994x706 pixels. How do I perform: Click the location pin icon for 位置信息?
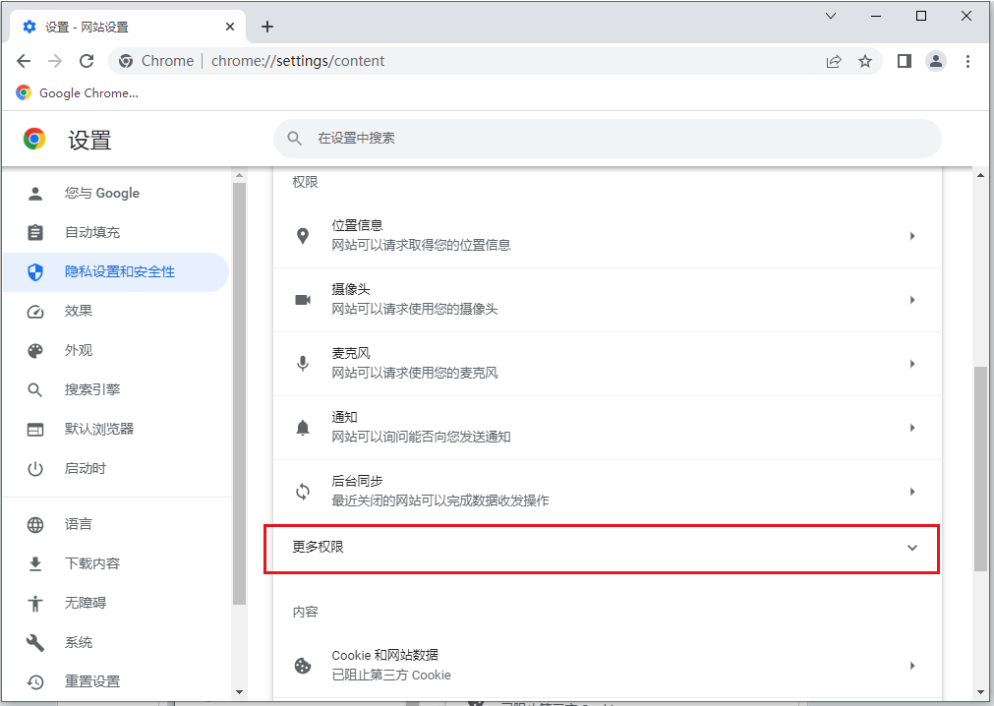coord(303,236)
